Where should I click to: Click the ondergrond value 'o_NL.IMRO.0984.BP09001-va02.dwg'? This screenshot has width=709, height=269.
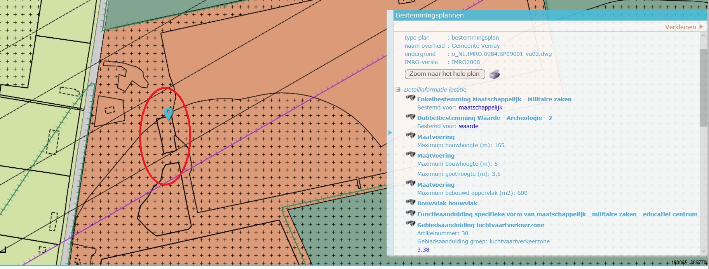coord(502,54)
